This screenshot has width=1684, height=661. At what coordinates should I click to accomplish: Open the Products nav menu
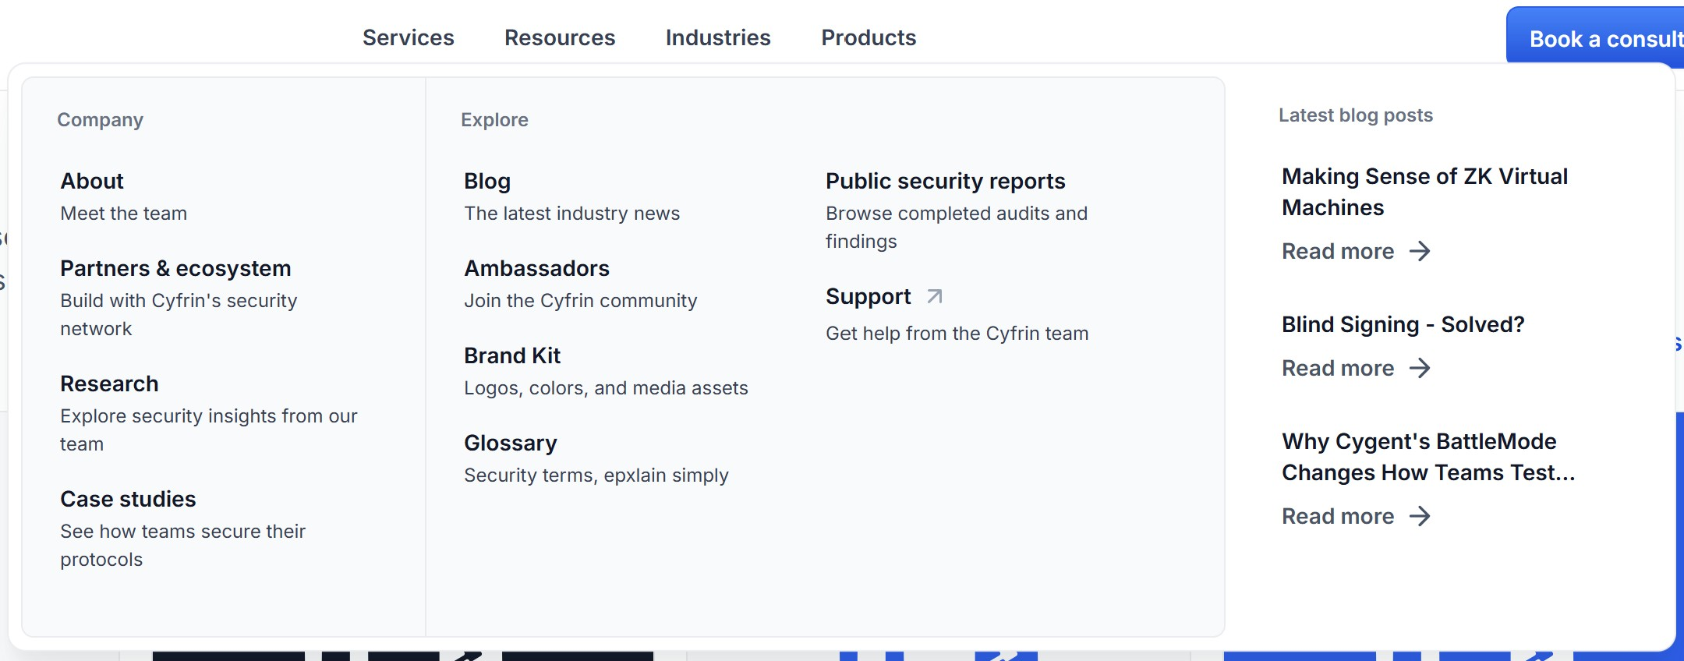click(869, 37)
